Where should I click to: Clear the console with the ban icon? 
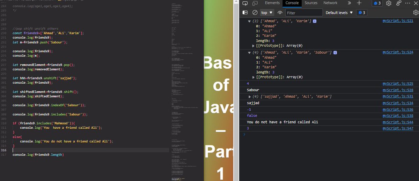[x=255, y=13]
